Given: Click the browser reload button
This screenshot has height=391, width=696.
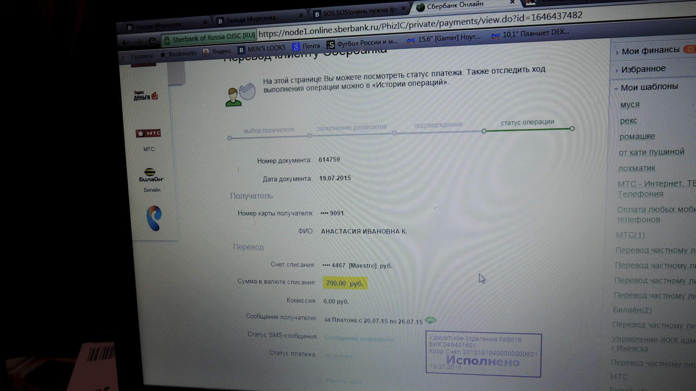Looking at the screenshot, I should pos(152,42).
